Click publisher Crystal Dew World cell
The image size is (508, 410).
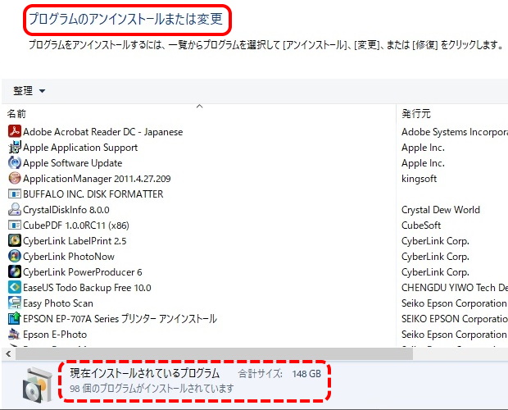(441, 210)
